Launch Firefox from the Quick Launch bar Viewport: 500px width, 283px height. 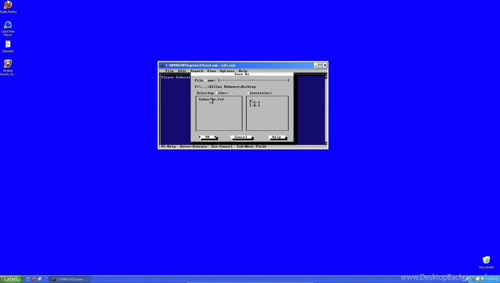click(34, 279)
